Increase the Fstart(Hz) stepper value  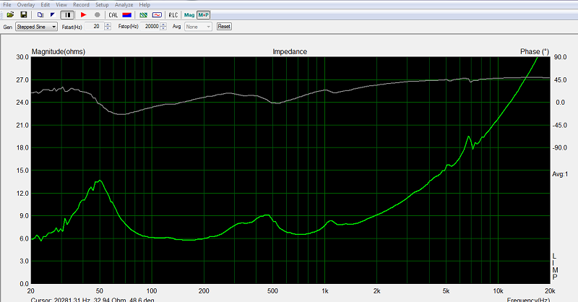coord(108,25)
